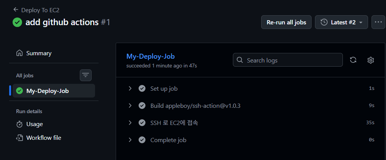Click the 9s duration of Build step
The image size is (386, 160).
[x=371, y=106]
